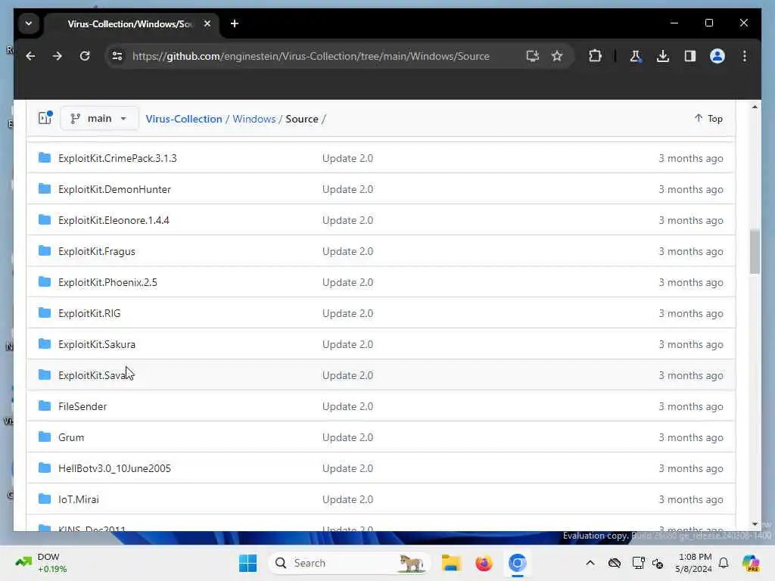Image resolution: width=775 pixels, height=581 pixels.
Task: Open the main branch dropdown
Action: (99, 119)
